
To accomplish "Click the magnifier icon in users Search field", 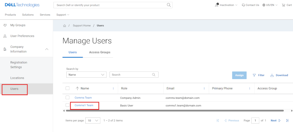I will pos(153,74).
